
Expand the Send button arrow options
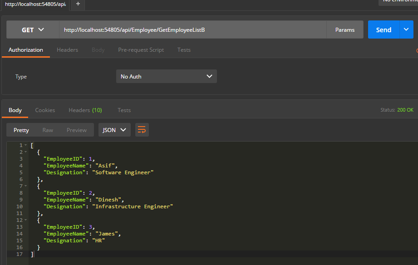pyautogui.click(x=406, y=29)
